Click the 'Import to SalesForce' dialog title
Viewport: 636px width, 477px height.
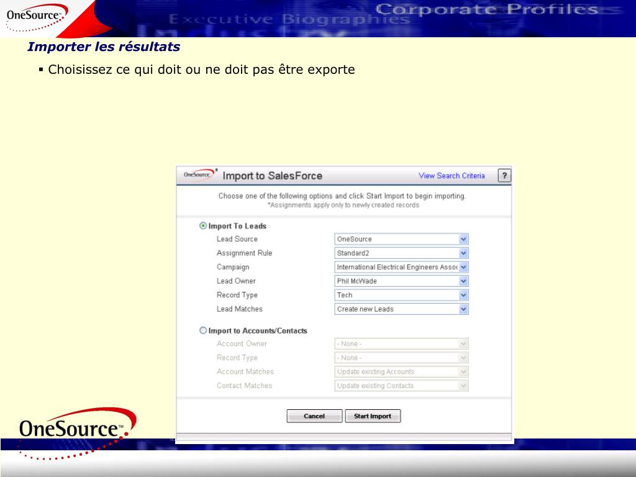pyautogui.click(x=272, y=176)
